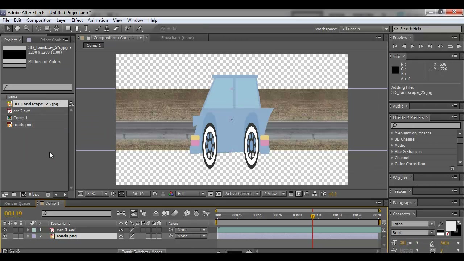Switch to the Effect Controls tab
The width and height of the screenshot is (464, 261).
[x=50, y=40]
